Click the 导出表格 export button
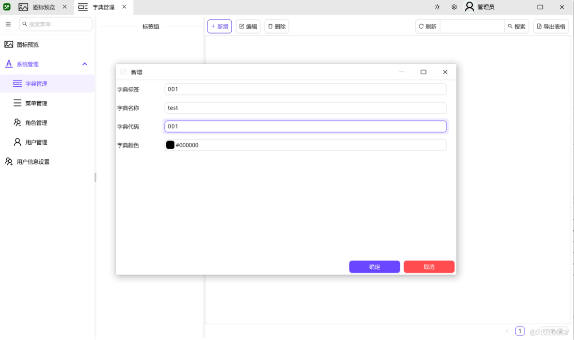Viewport: 574px width, 340px height. click(x=551, y=26)
